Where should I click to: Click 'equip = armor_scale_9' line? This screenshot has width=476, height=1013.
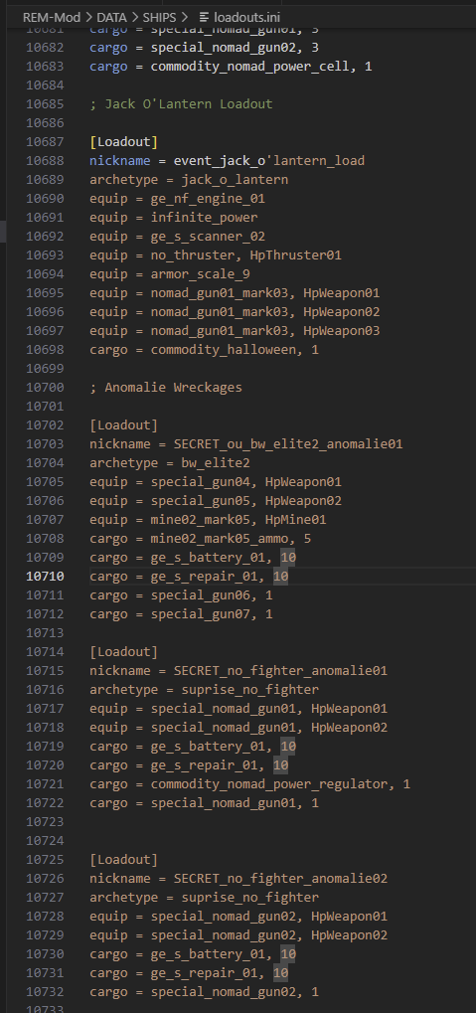click(170, 274)
